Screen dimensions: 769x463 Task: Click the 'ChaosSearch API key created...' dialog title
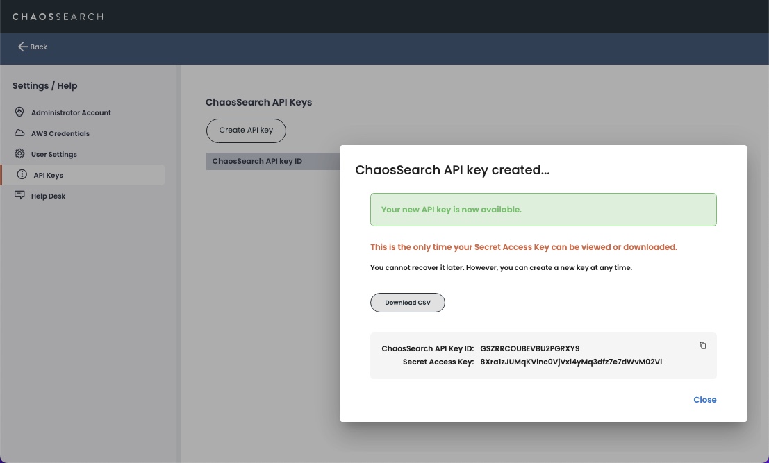[x=452, y=170]
